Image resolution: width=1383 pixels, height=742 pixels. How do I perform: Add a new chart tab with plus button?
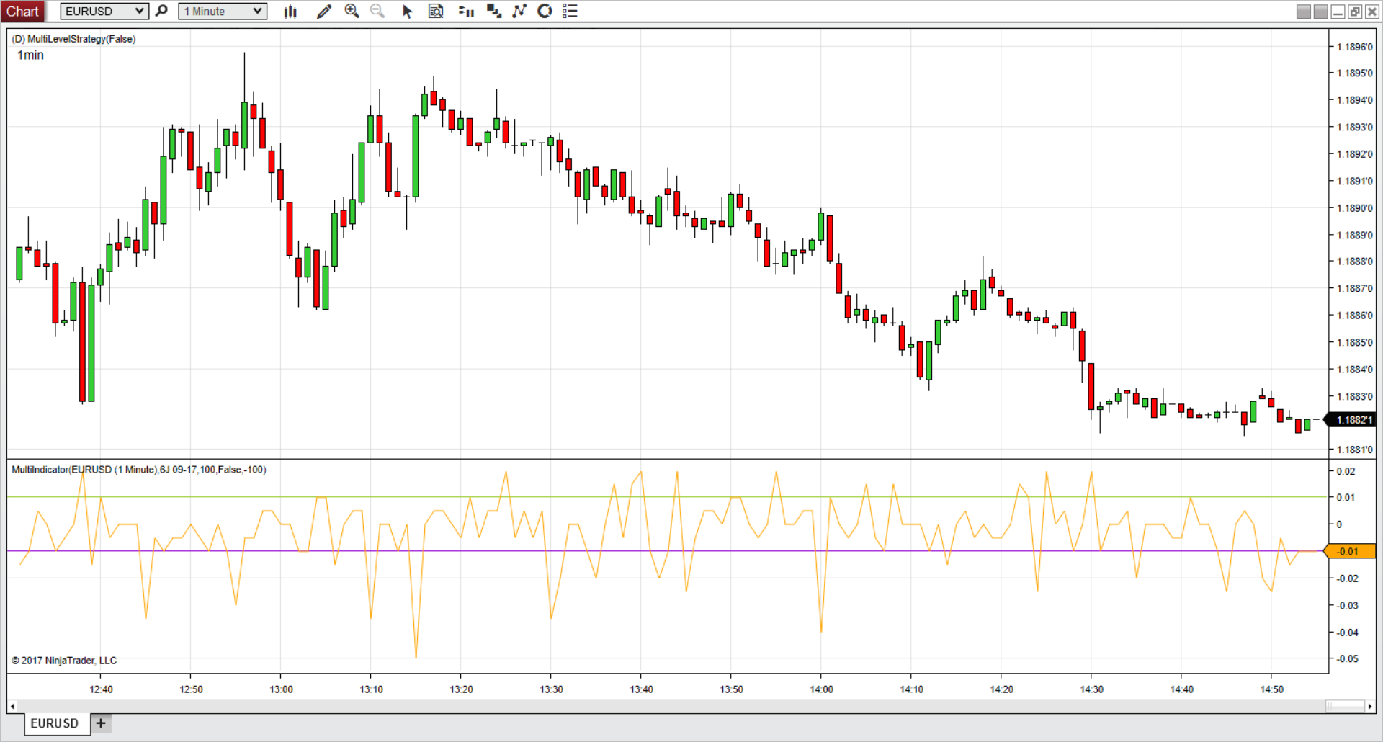click(100, 723)
